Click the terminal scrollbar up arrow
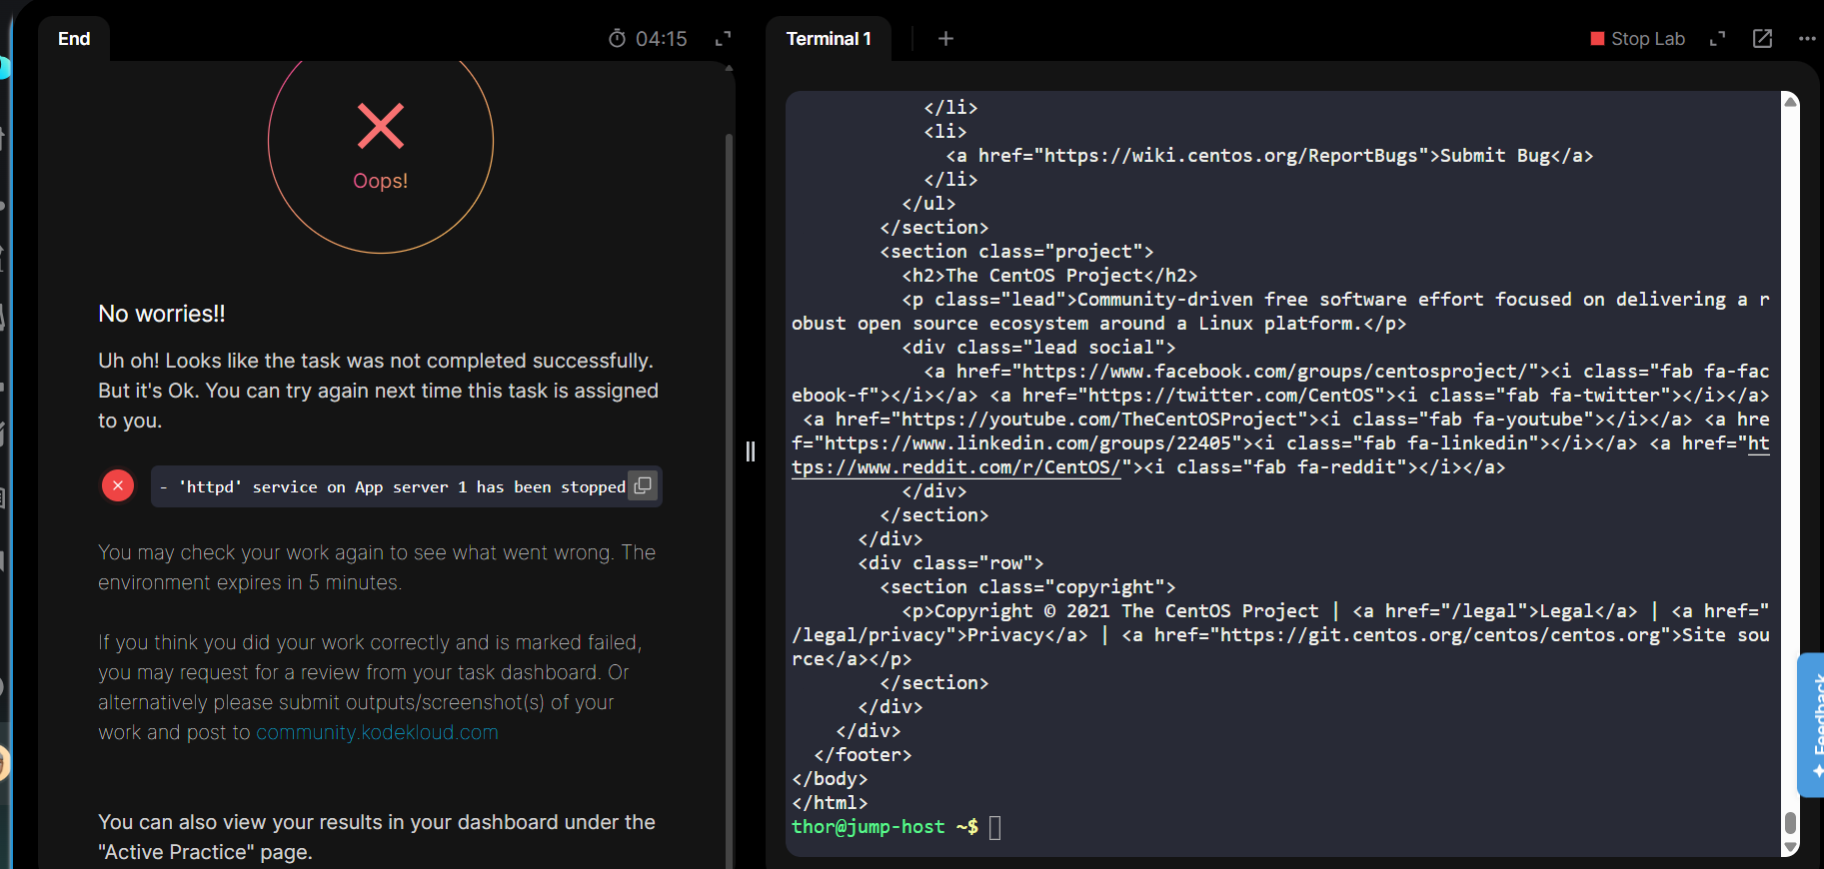 [1790, 102]
